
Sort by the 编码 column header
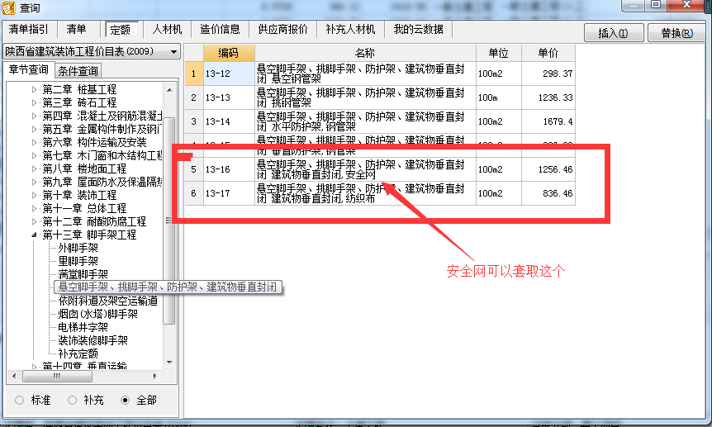[x=229, y=53]
